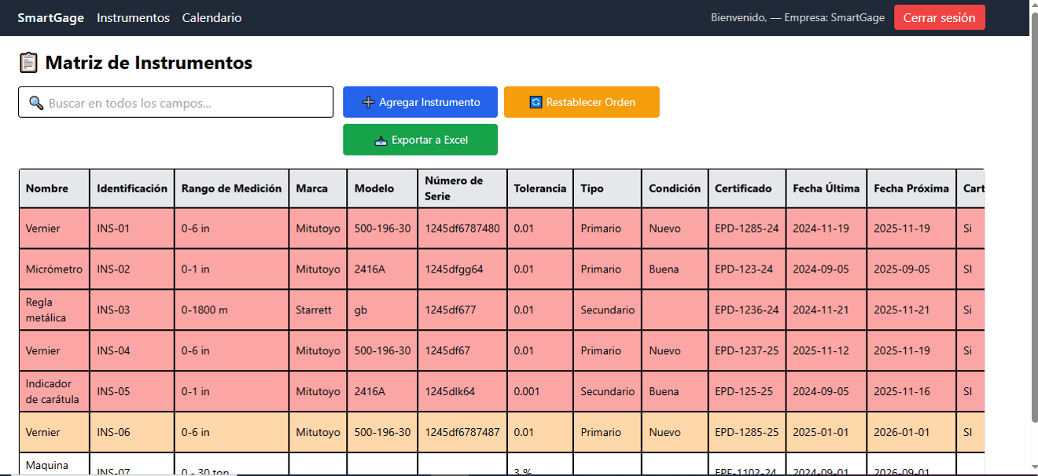1038x476 pixels.
Task: Click the plus icon on Agregar Instrumento
Action: (368, 102)
